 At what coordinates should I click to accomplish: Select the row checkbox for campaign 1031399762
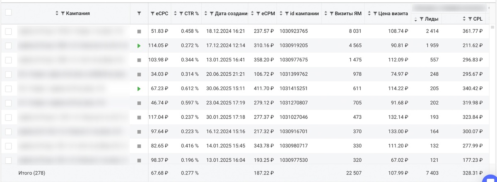click(8, 74)
